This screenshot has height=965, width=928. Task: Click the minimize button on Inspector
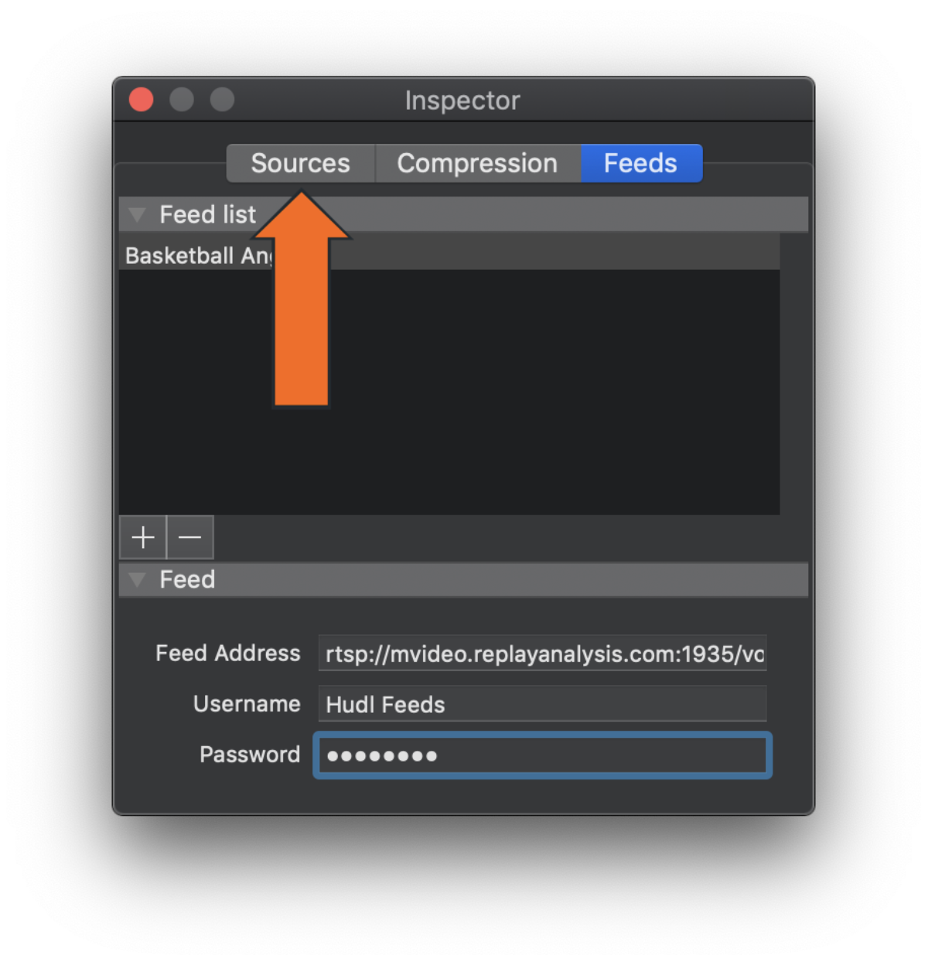tap(181, 100)
